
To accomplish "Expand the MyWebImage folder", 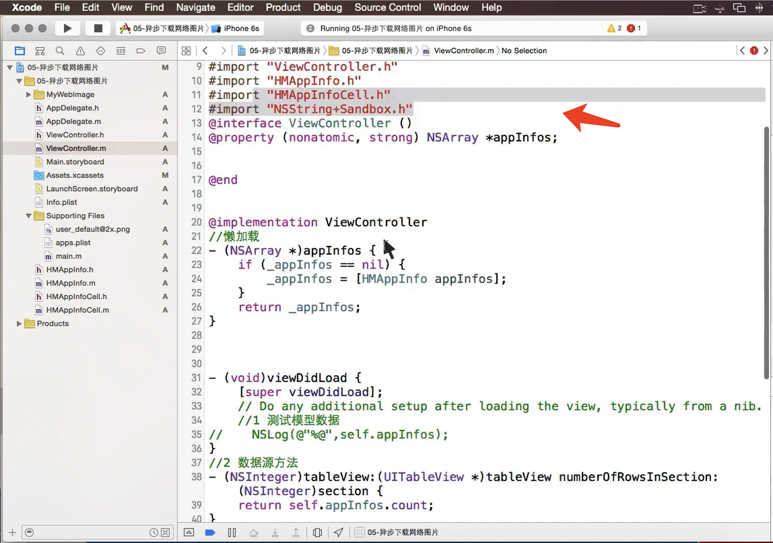I will pos(29,95).
